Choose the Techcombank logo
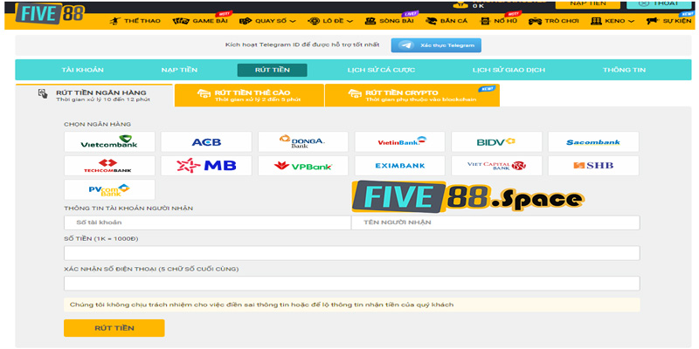 click(x=110, y=165)
